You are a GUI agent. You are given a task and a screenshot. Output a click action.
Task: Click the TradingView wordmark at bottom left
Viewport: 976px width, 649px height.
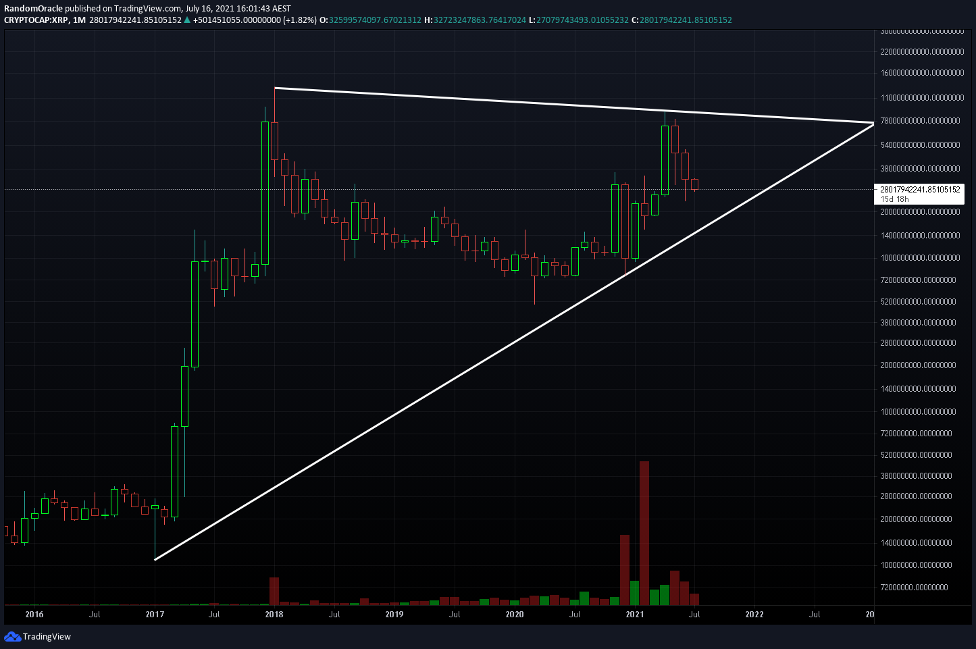[47, 636]
